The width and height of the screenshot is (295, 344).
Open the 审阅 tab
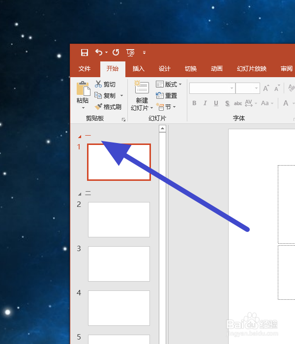(x=287, y=69)
